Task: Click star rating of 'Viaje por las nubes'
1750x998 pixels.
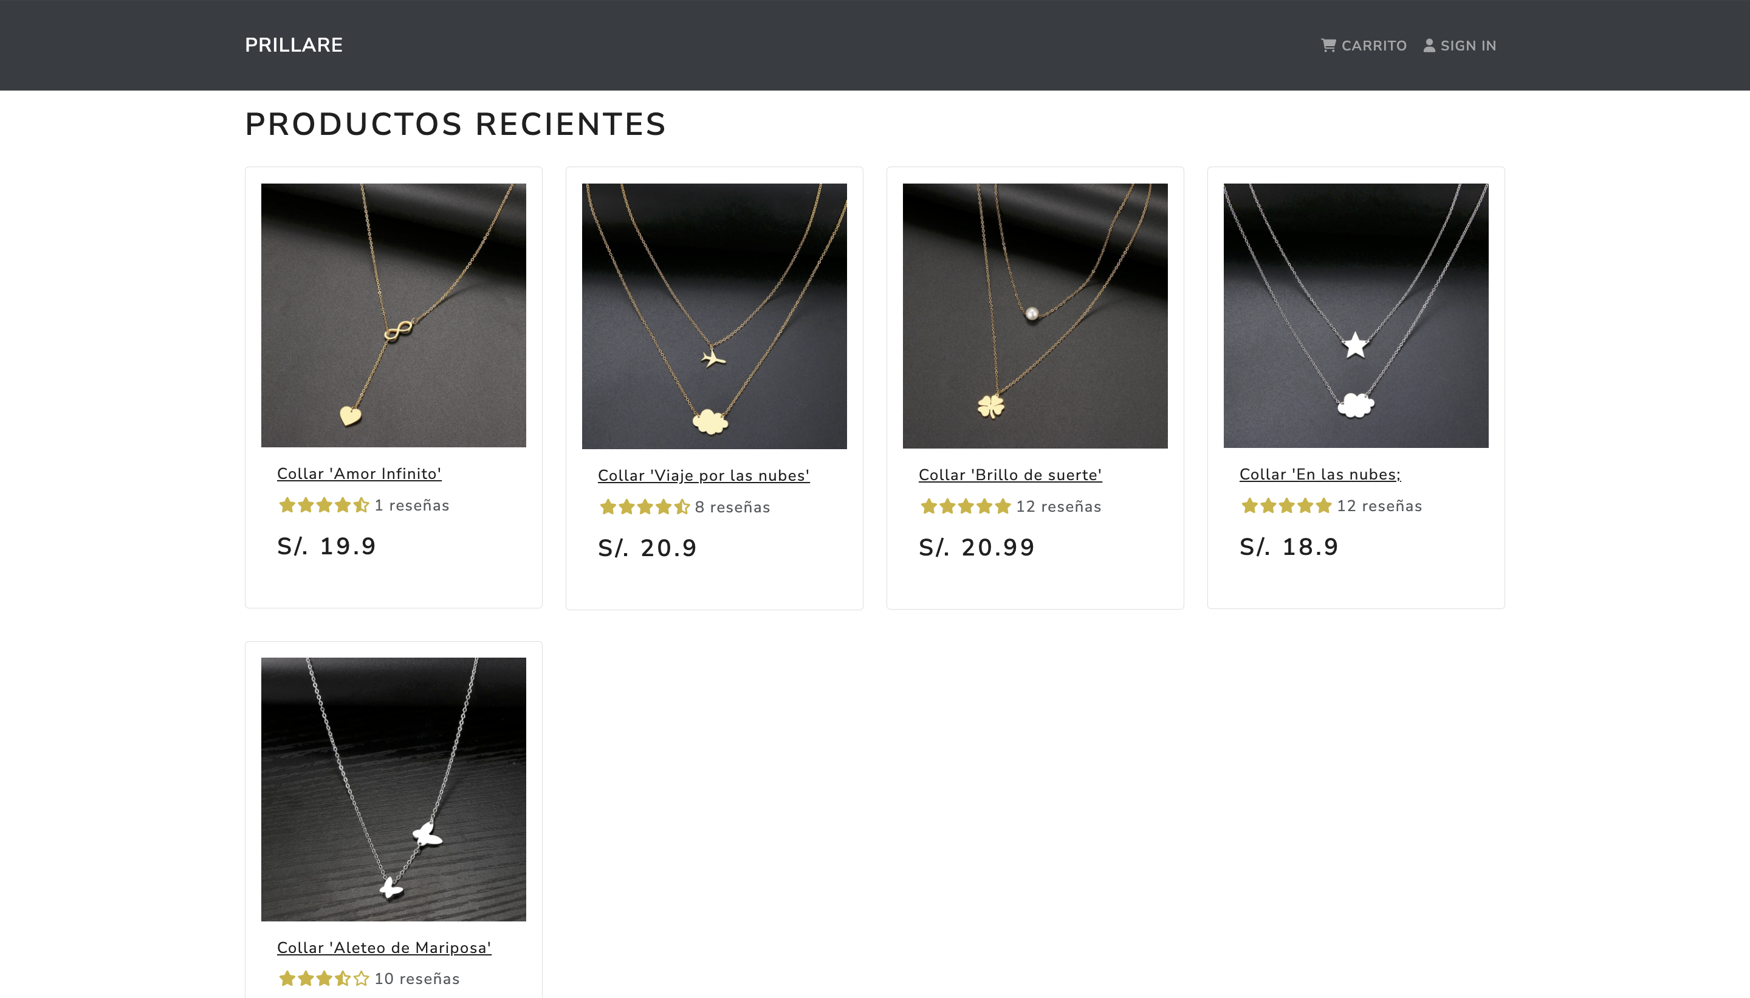Action: [x=645, y=508]
